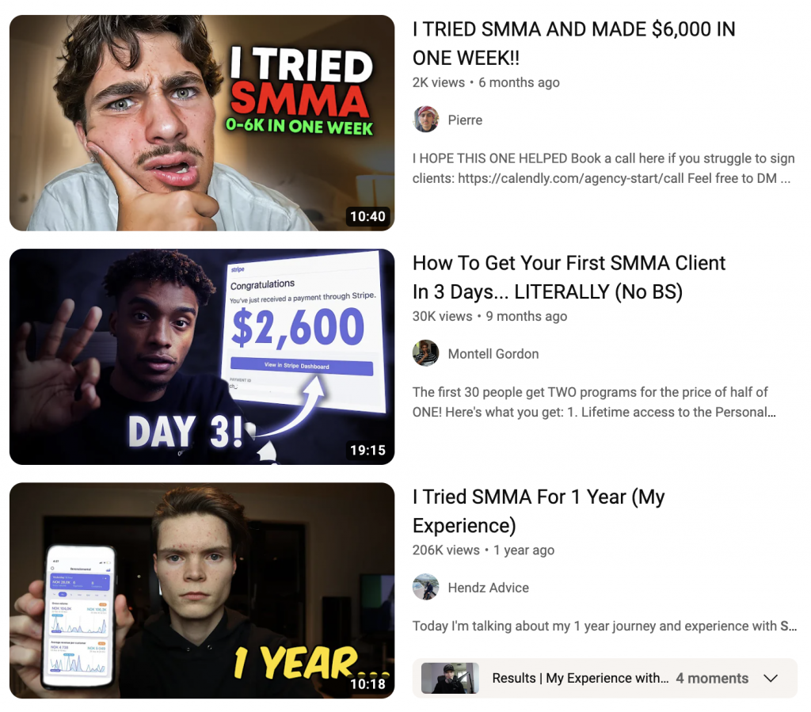Go to Montell Gordon channel name link
The image size is (811, 712).
(x=493, y=354)
